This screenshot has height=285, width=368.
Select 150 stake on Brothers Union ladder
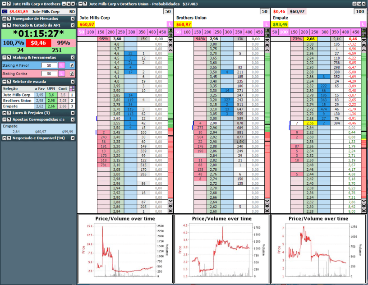(x=198, y=32)
